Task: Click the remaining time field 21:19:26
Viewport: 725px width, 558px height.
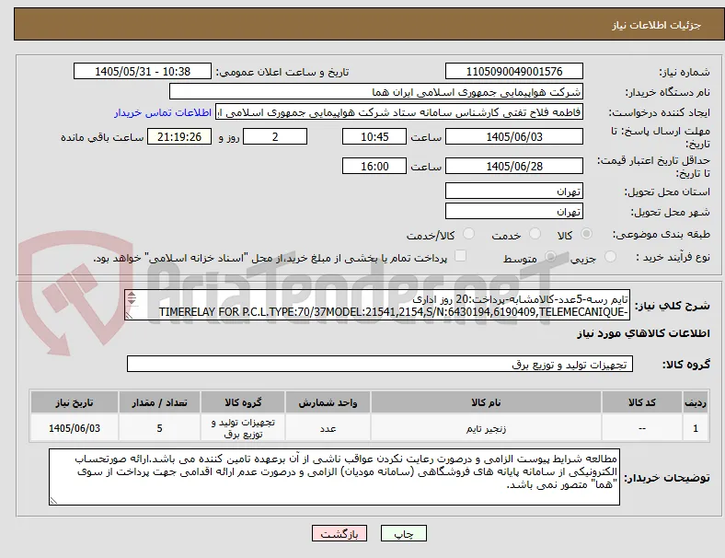Action: (x=179, y=137)
